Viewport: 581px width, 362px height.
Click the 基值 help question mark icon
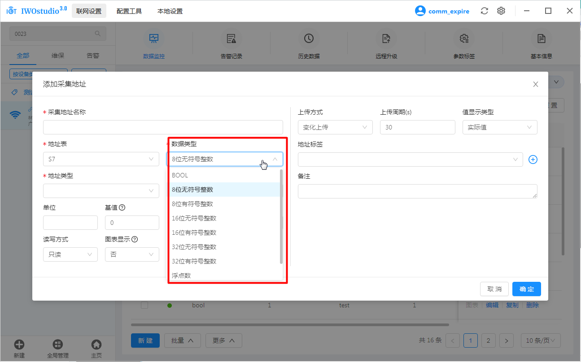click(122, 207)
